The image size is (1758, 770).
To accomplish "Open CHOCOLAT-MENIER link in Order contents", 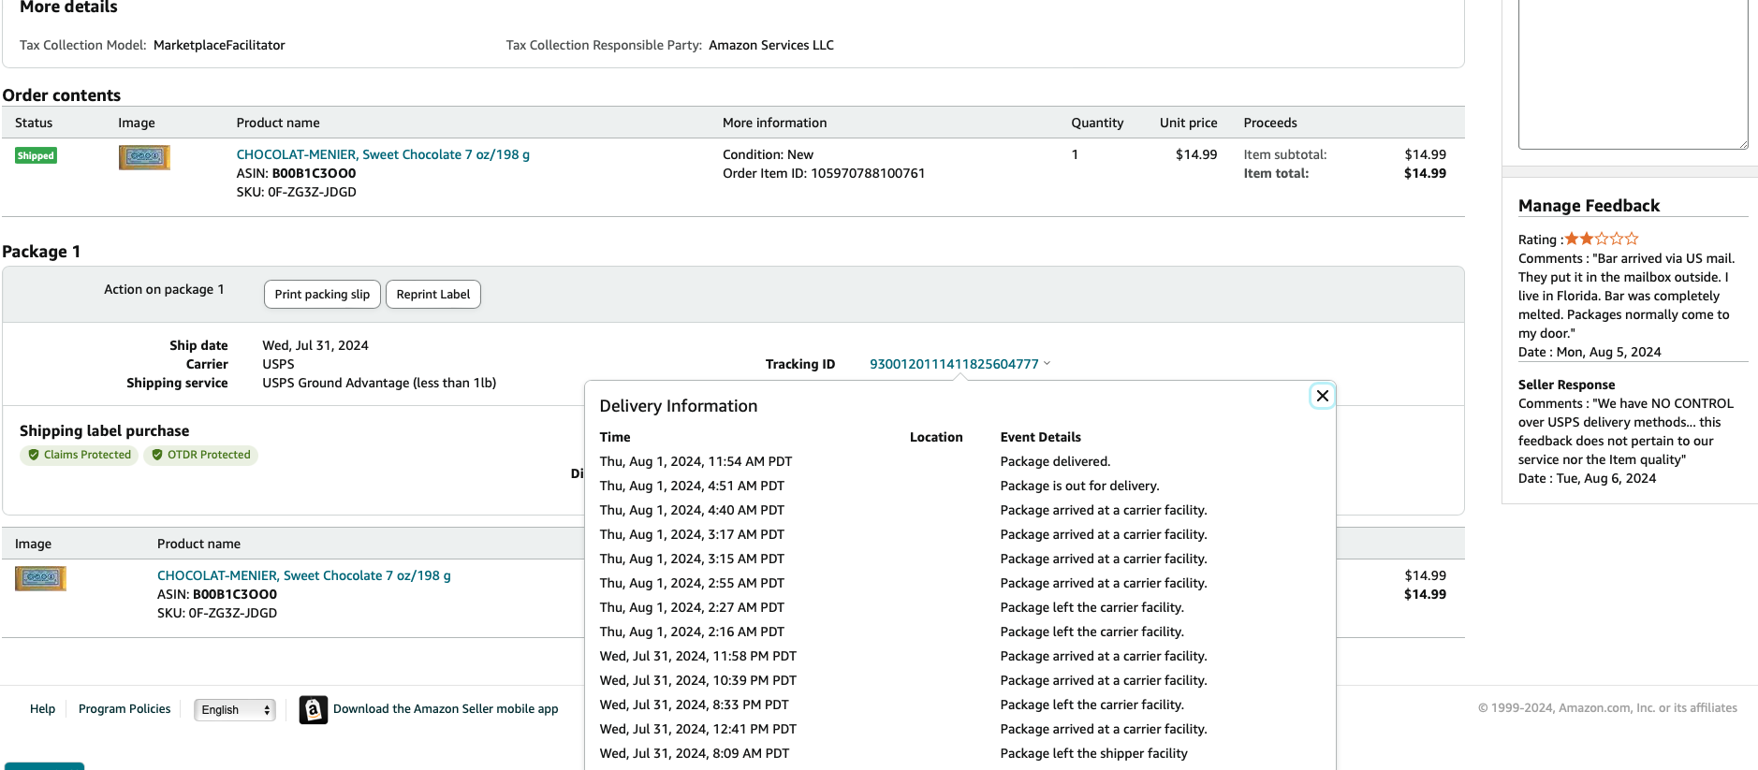I will [x=383, y=154].
